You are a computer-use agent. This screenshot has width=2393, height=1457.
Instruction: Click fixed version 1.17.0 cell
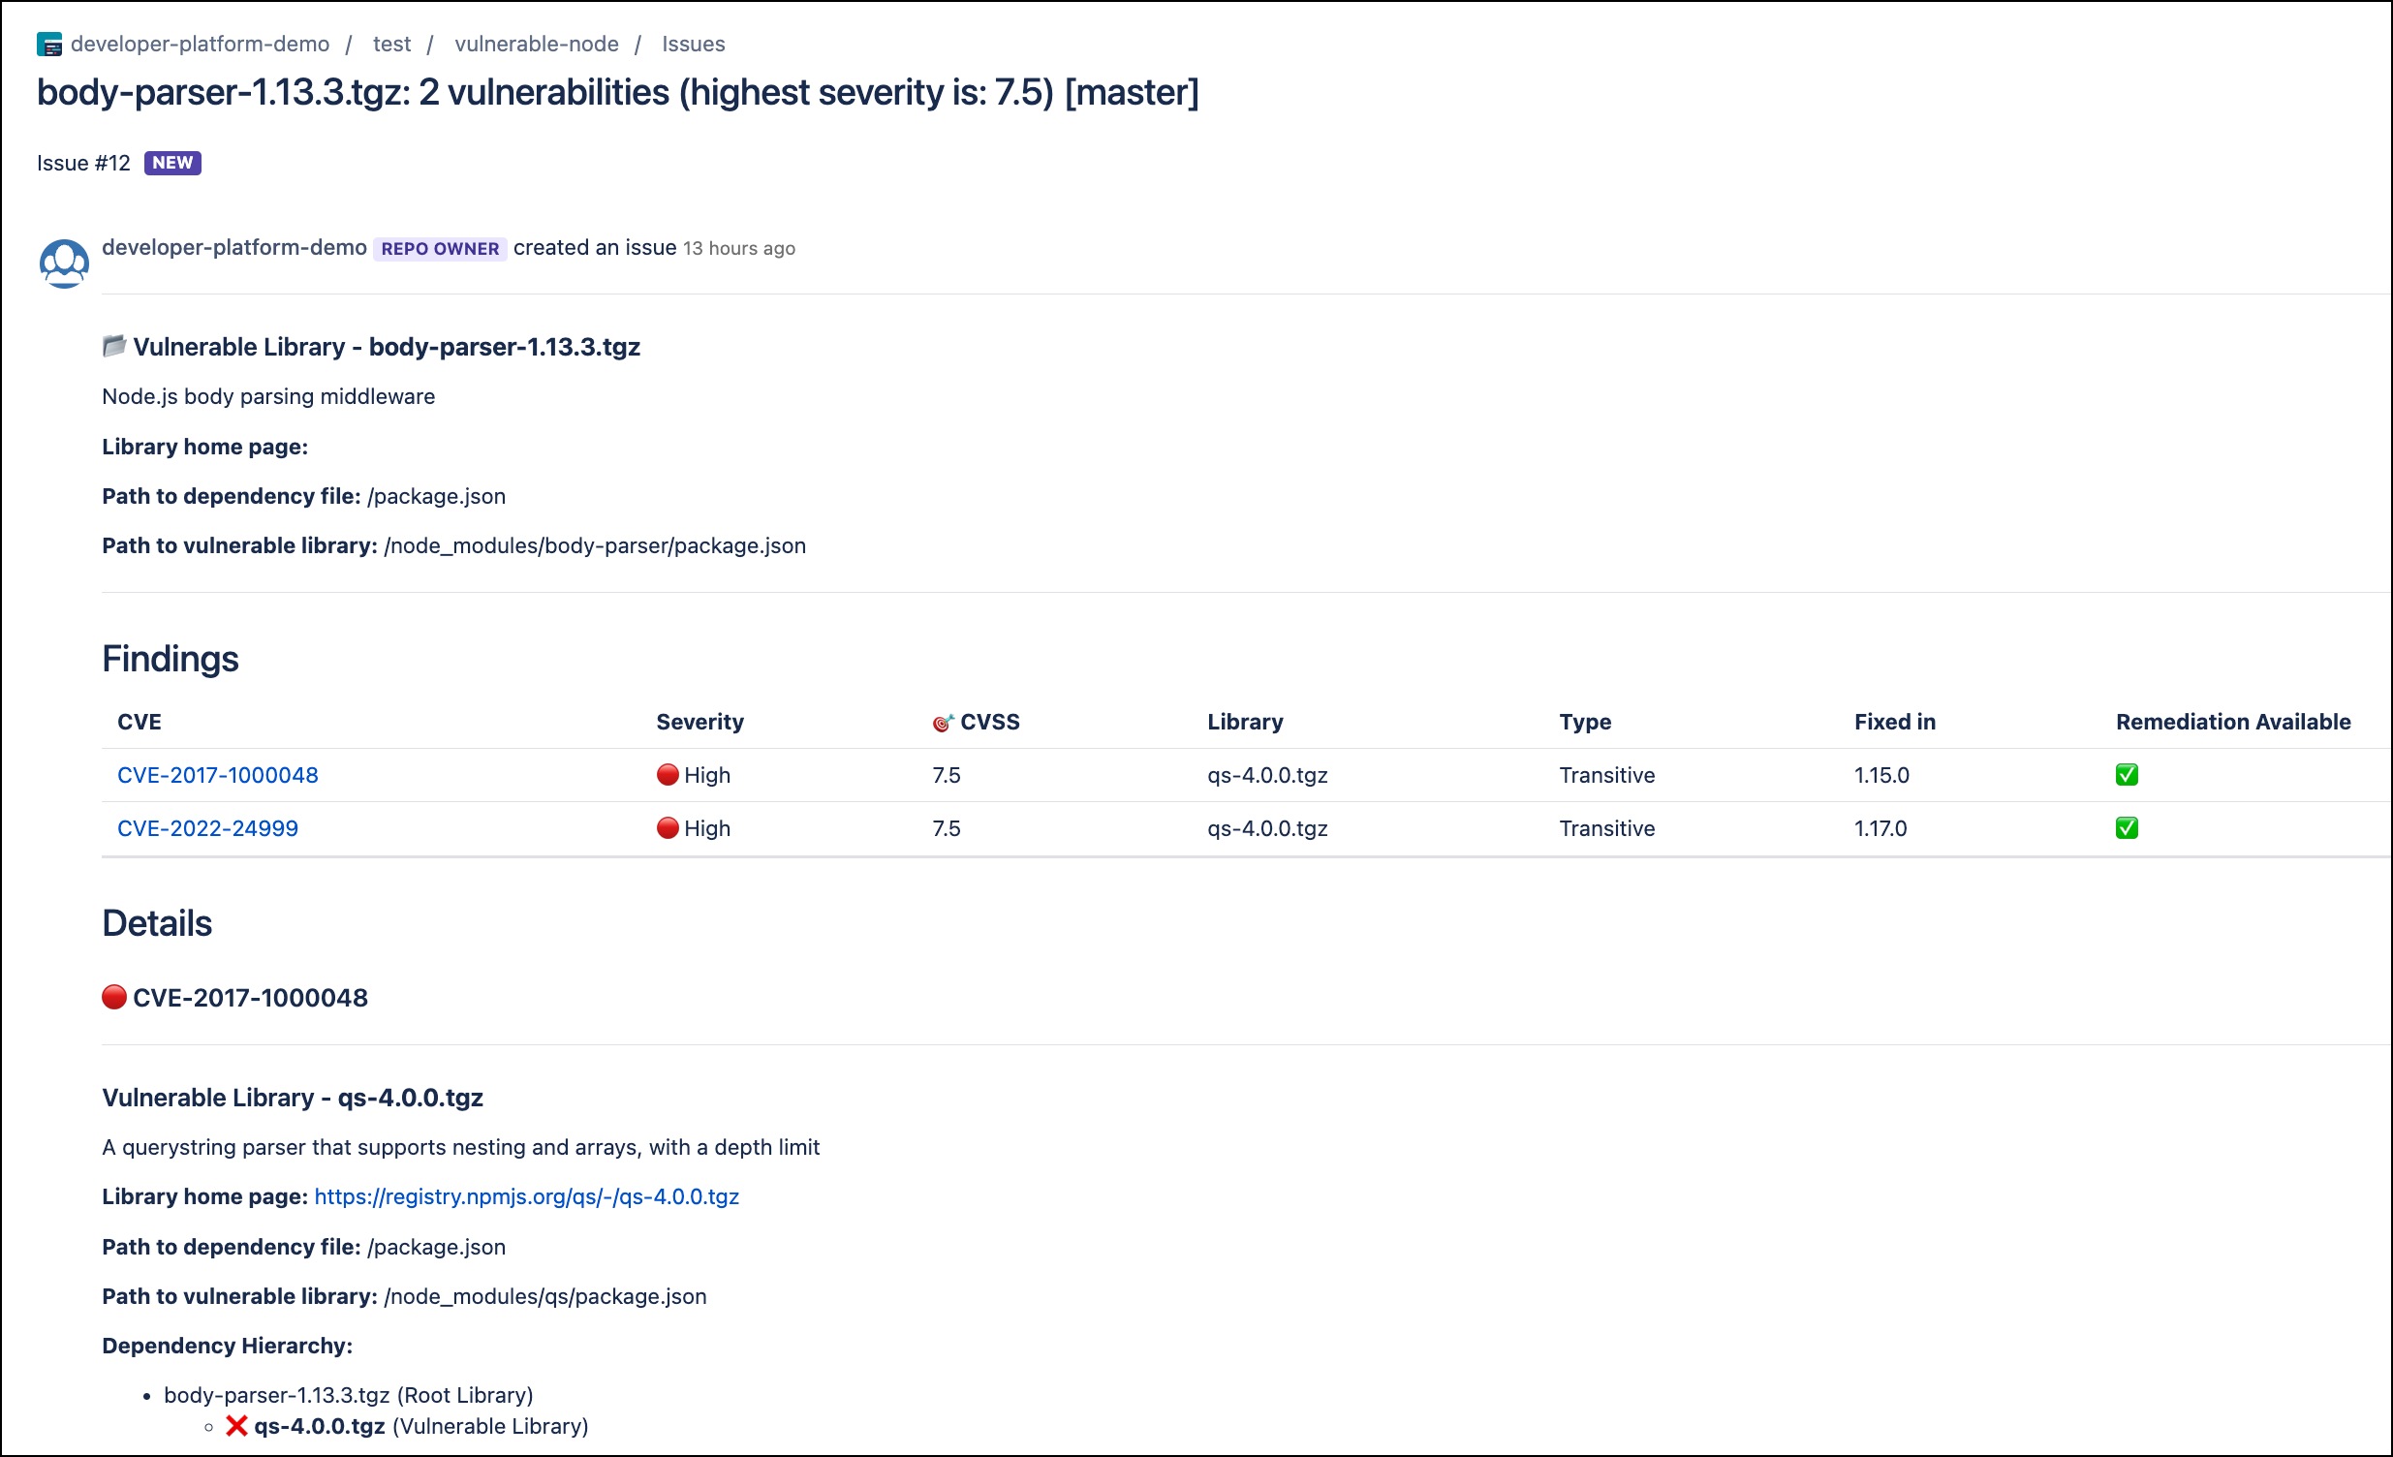tap(1880, 828)
